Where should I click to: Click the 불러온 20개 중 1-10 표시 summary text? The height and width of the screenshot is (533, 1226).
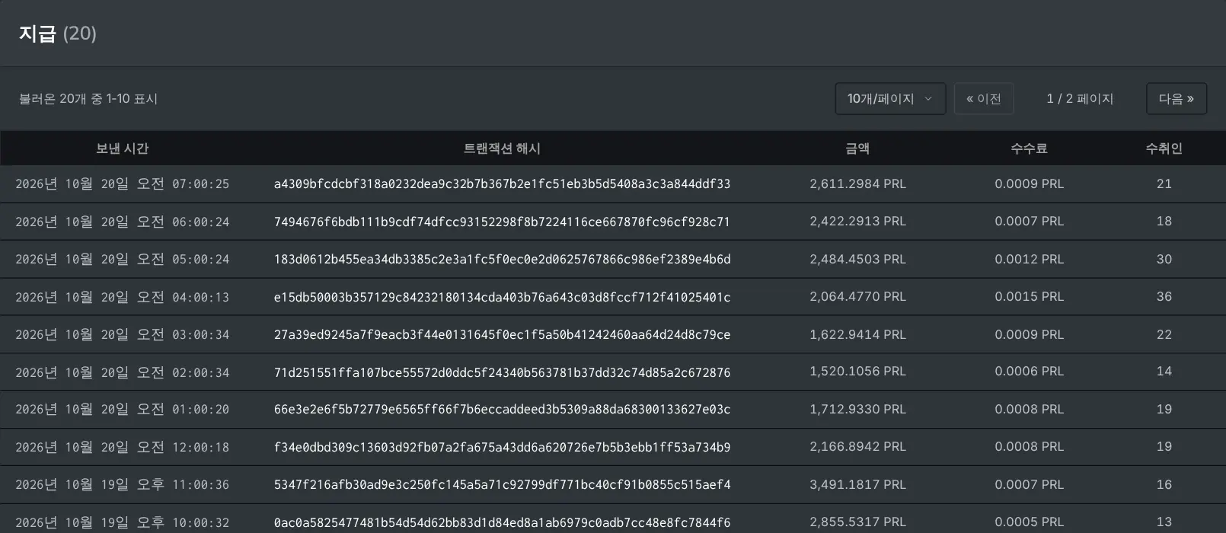coord(88,99)
